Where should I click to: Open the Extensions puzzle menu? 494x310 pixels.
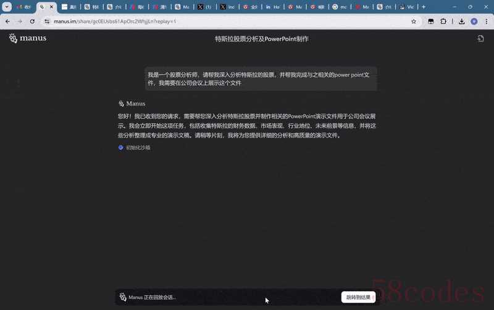443,22
